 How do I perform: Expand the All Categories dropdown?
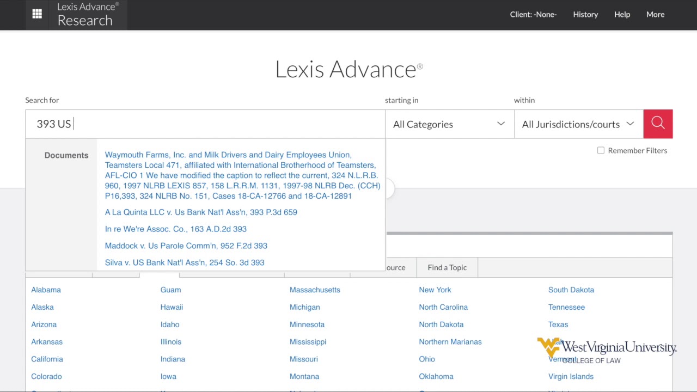point(449,124)
